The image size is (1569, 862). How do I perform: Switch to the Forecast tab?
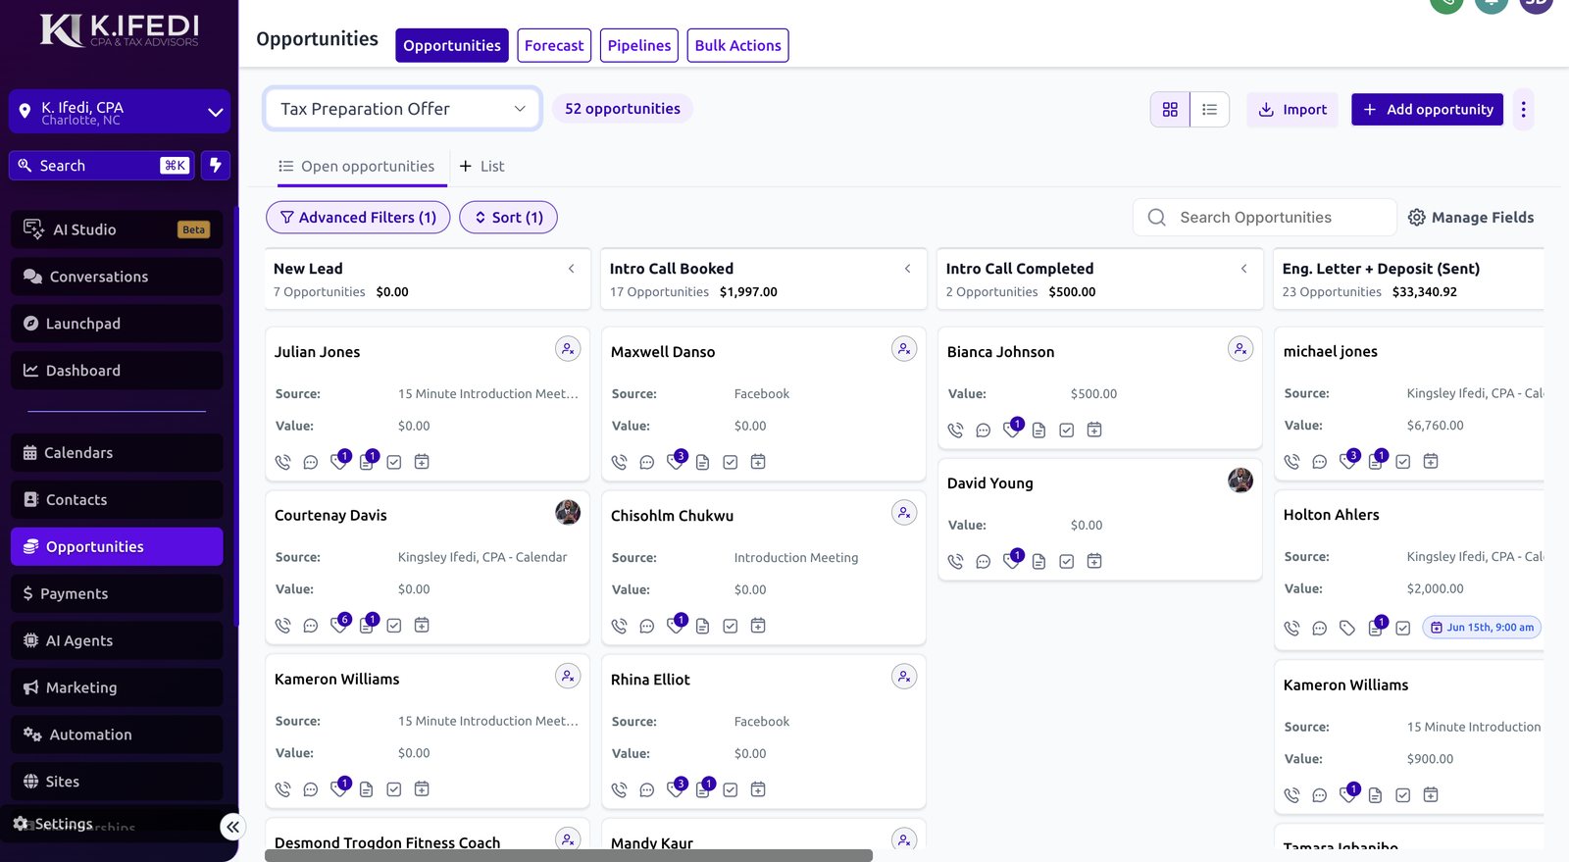tap(554, 45)
